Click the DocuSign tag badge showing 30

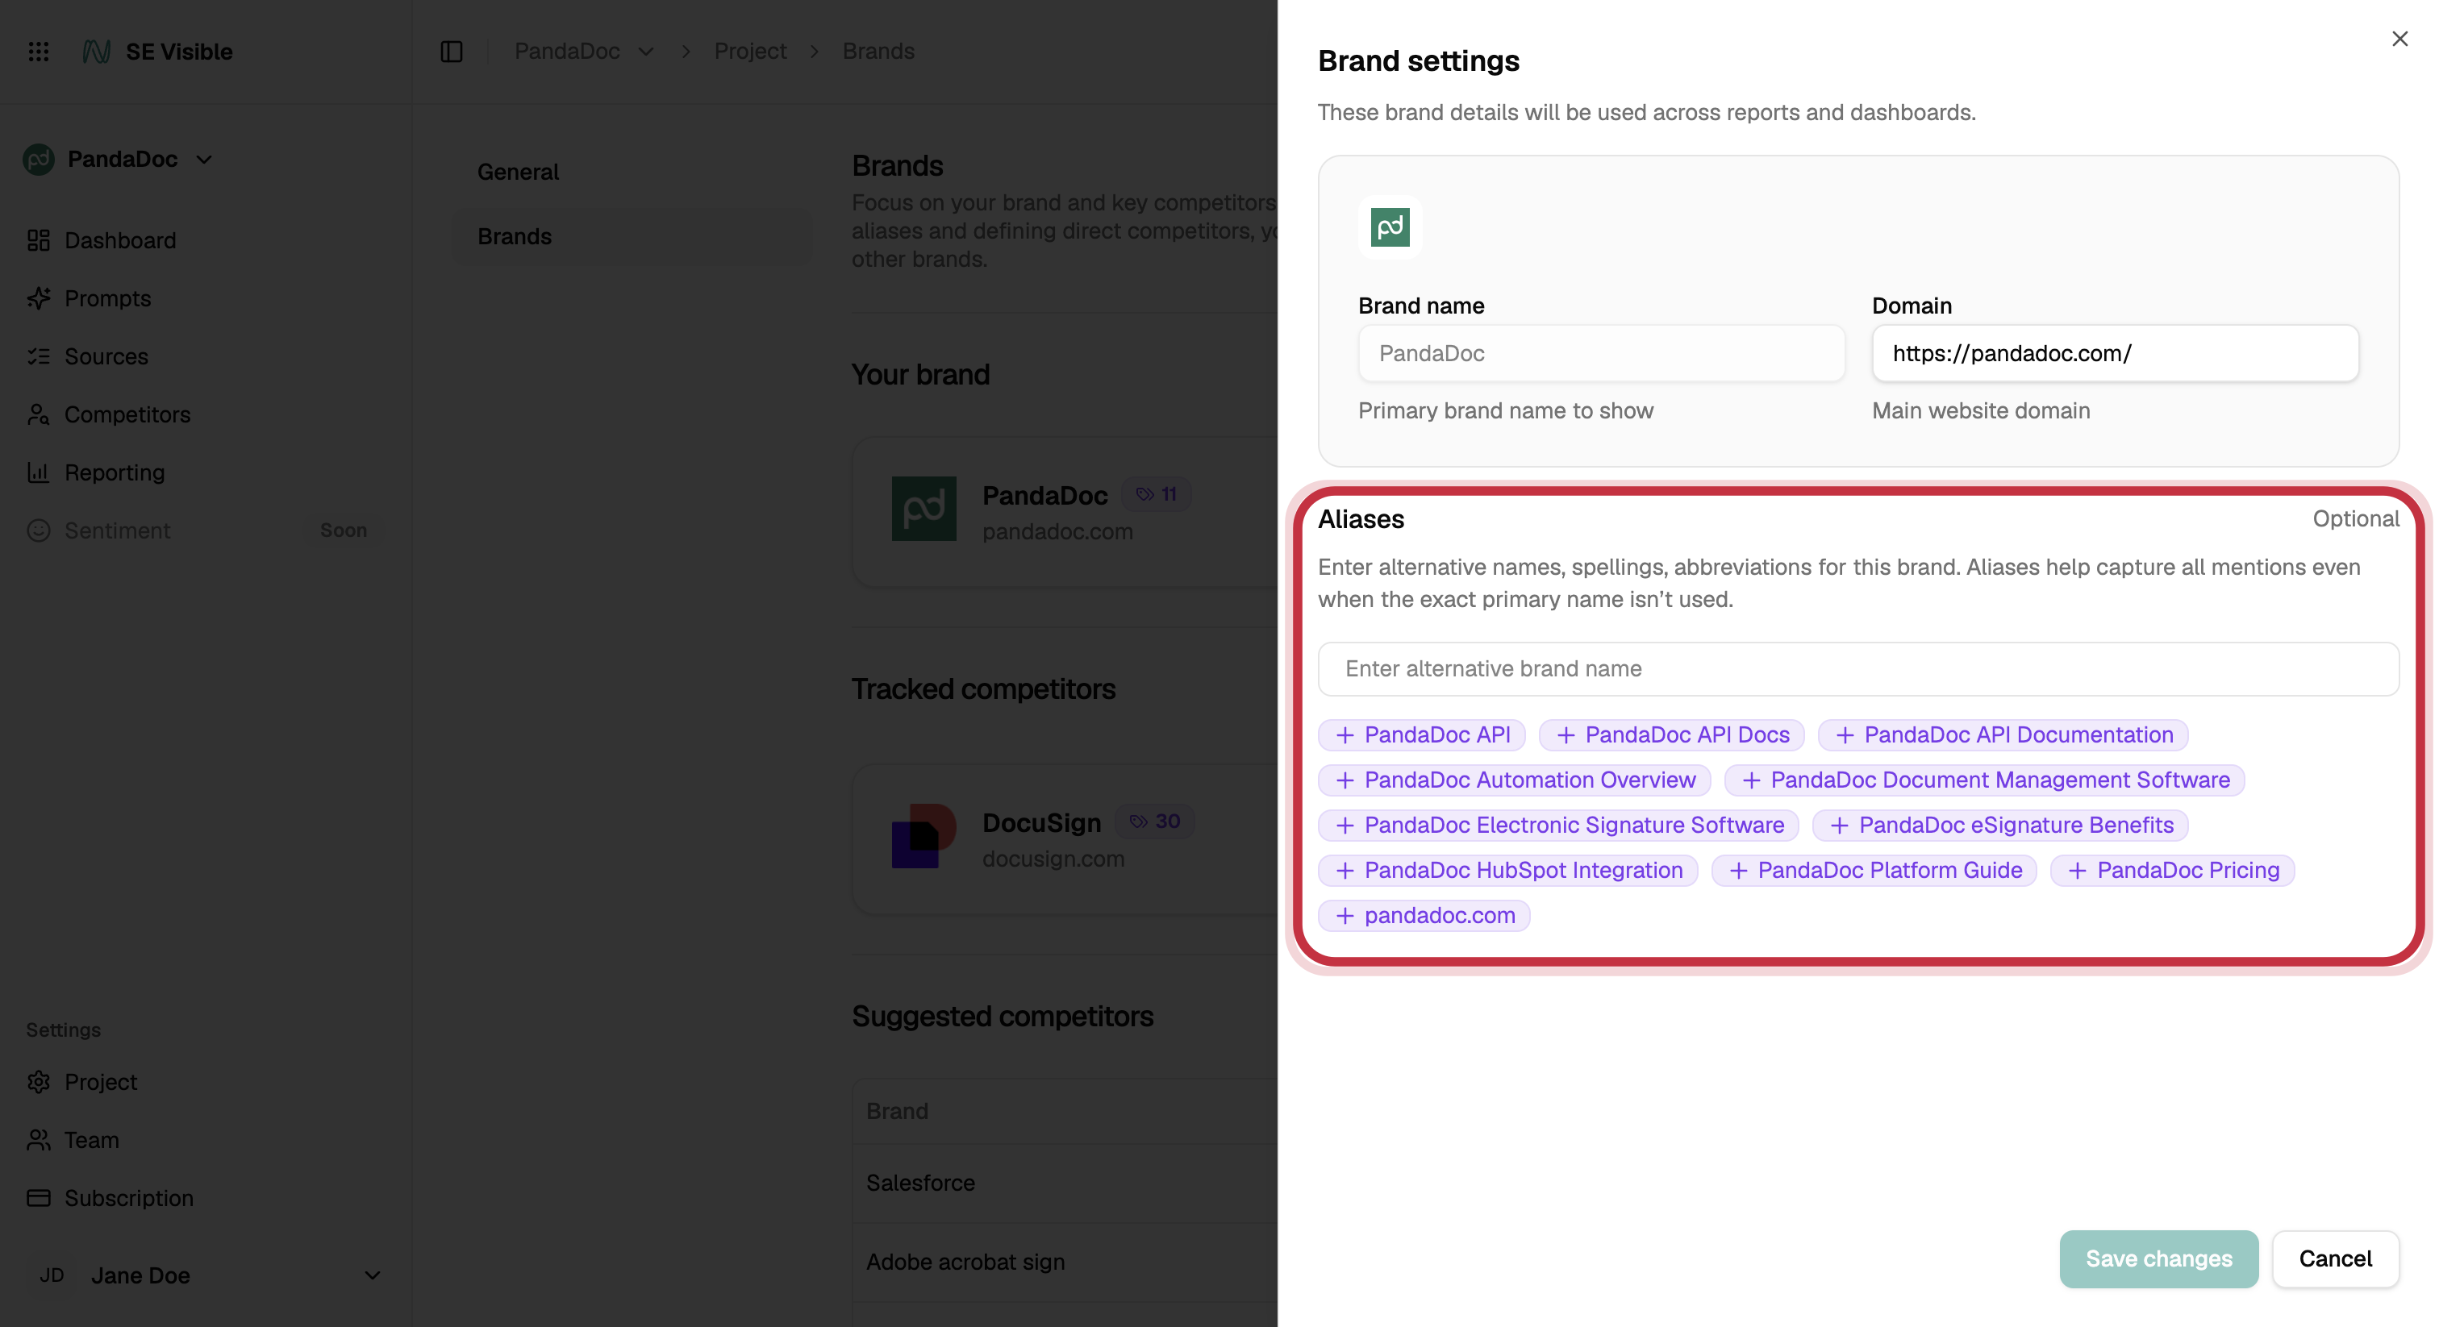pos(1155,822)
